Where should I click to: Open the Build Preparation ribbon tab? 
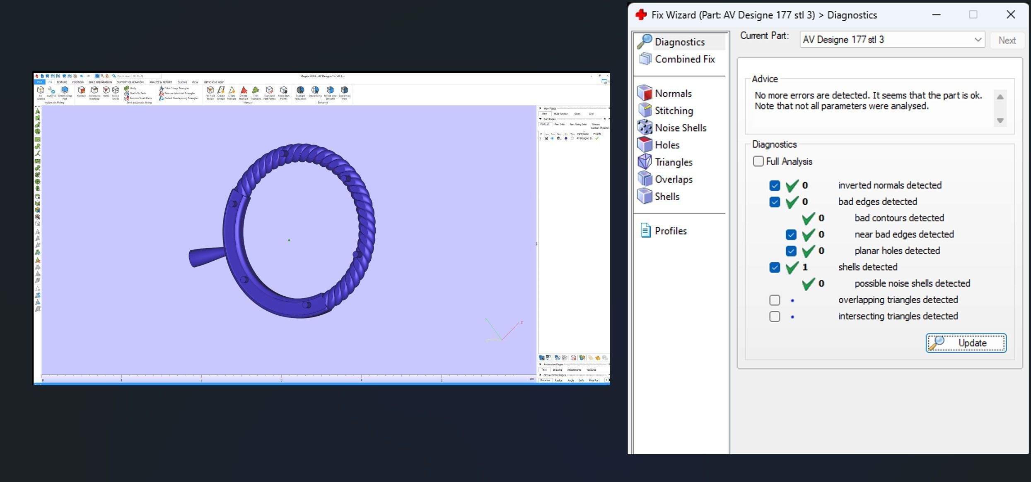100,82
